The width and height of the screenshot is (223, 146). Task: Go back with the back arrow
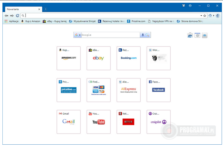click(7, 16)
